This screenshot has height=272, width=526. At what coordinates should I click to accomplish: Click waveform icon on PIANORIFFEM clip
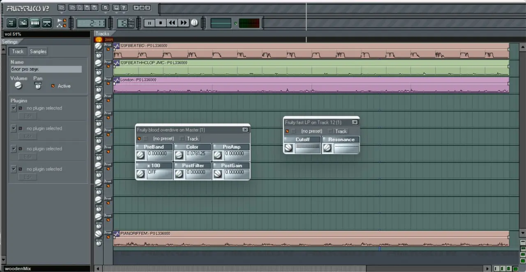pyautogui.click(x=117, y=233)
